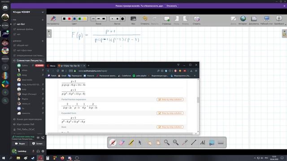Image resolution: width=287 pixels, height=161 pixels.
Task: Select the large eraser size
Action: [122, 19]
